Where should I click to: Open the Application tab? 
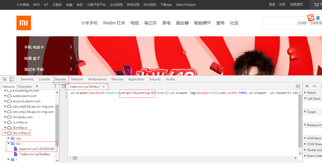tap(136, 79)
